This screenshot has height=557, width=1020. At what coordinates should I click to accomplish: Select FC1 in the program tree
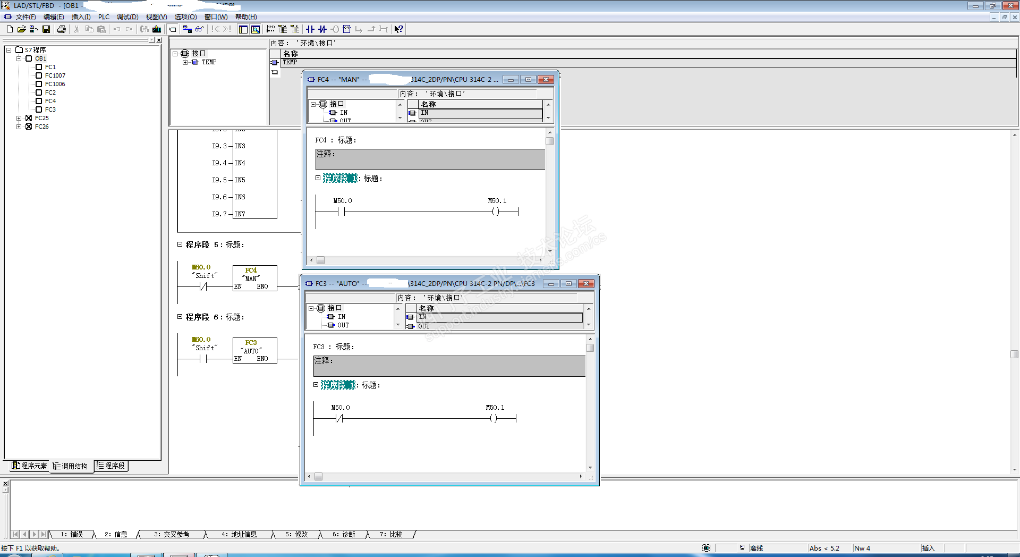50,67
